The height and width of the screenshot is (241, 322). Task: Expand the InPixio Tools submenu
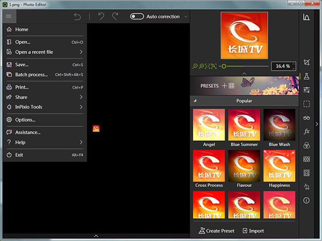(x=45, y=107)
